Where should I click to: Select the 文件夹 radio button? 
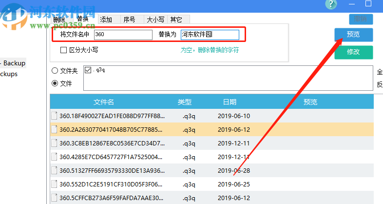coord(55,71)
